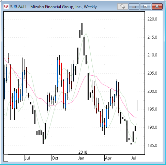166x165 pixels.
Task: Click the 220.0 price scale label
Action: [152, 19]
